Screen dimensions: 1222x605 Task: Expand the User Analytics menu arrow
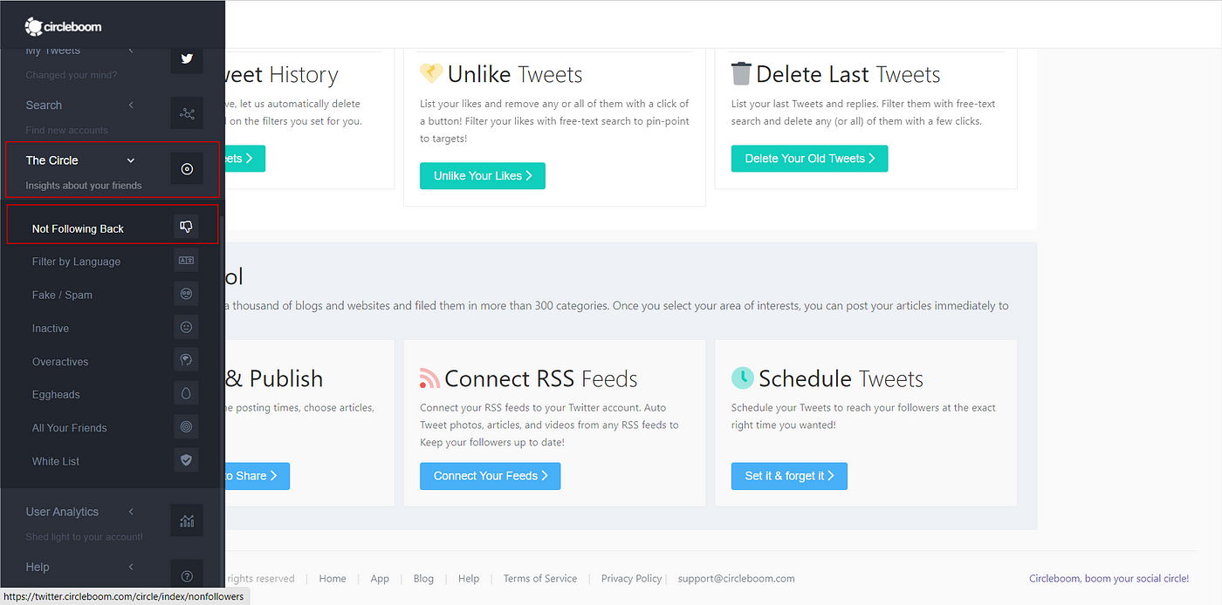point(131,512)
